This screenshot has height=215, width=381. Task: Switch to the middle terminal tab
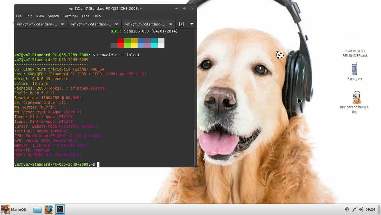tap(95, 24)
